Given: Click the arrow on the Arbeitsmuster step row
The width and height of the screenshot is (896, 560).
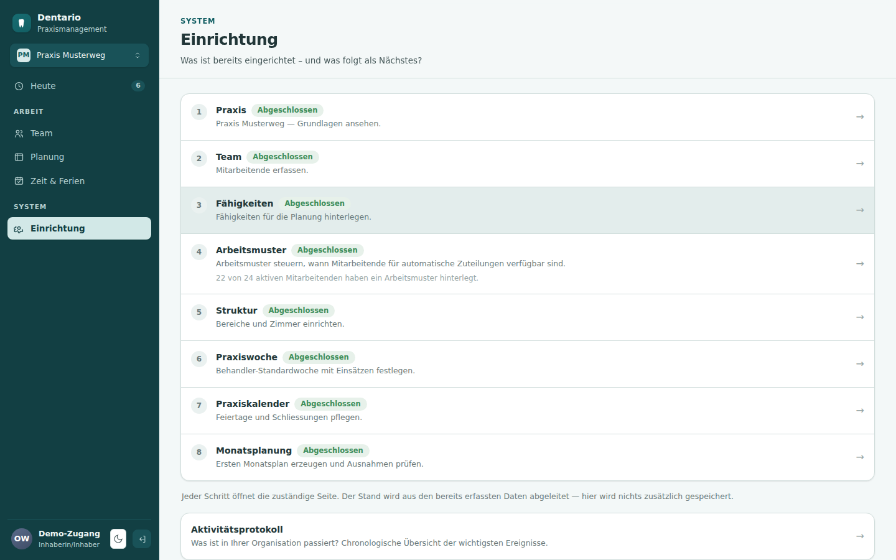Looking at the screenshot, I should [x=860, y=264].
